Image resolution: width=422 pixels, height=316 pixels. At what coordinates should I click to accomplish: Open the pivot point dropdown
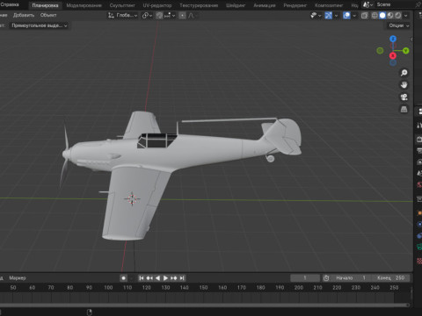[147, 15]
